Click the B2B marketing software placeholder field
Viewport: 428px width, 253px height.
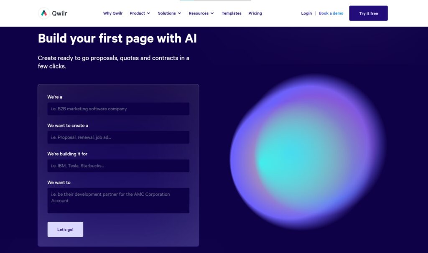(118, 109)
